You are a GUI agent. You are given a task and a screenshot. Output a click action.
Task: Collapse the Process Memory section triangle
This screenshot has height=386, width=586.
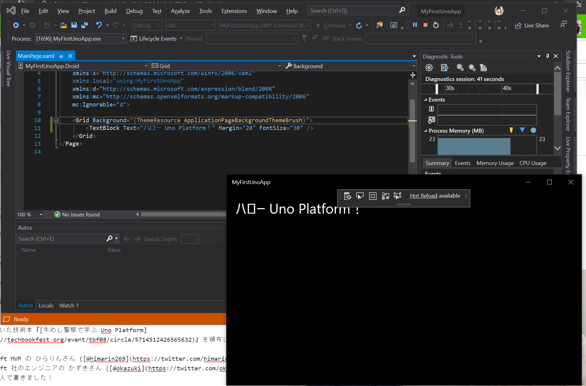tap(425, 131)
